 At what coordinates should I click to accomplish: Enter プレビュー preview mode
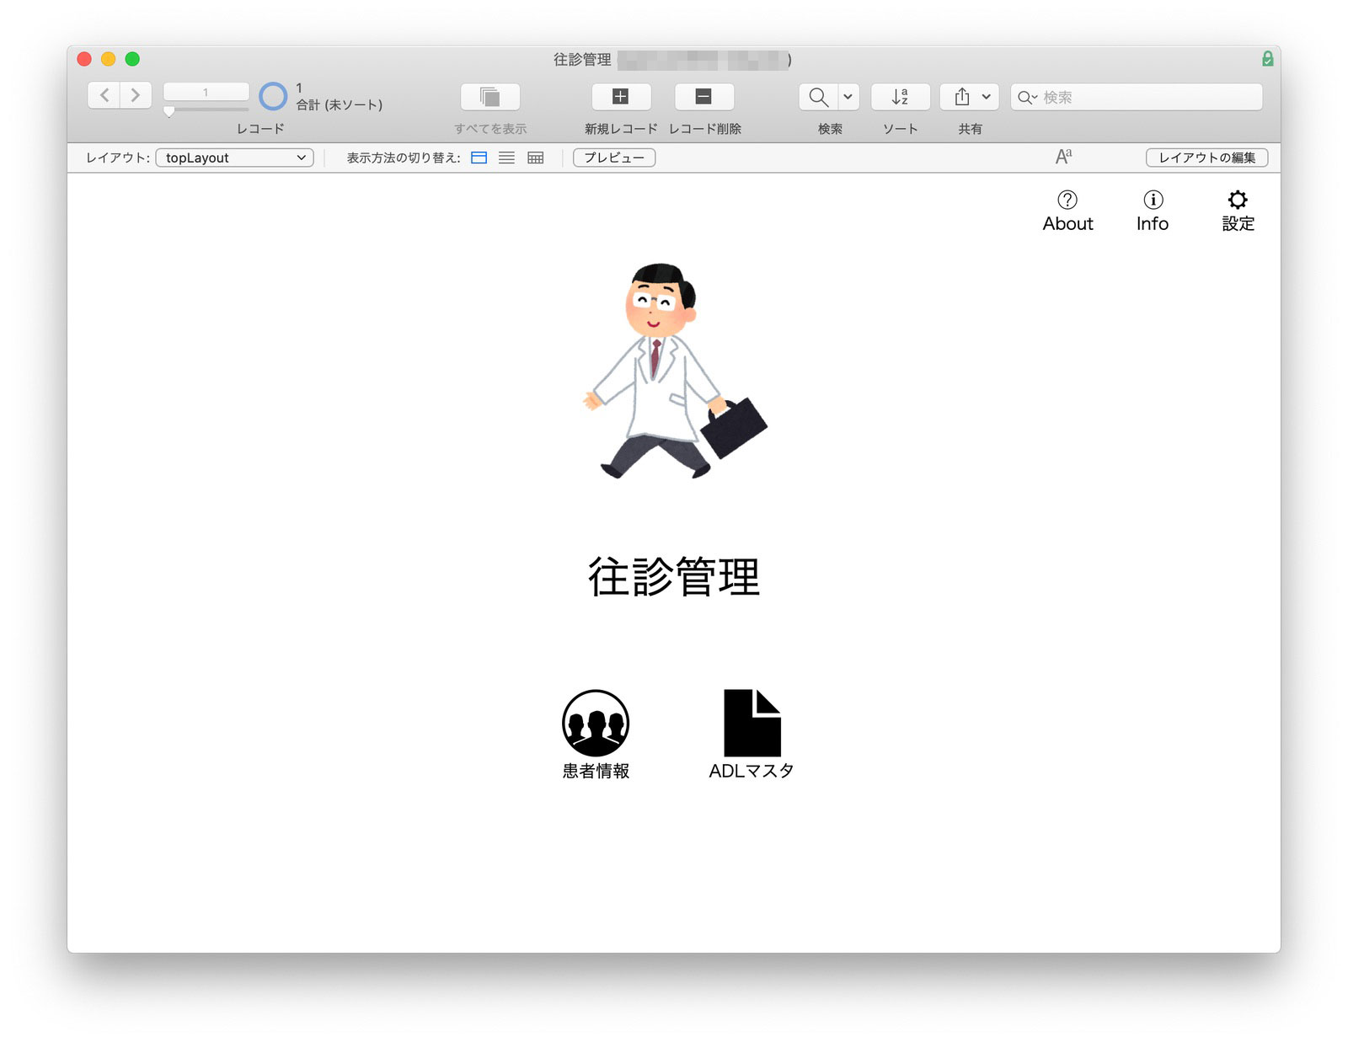pyautogui.click(x=613, y=158)
